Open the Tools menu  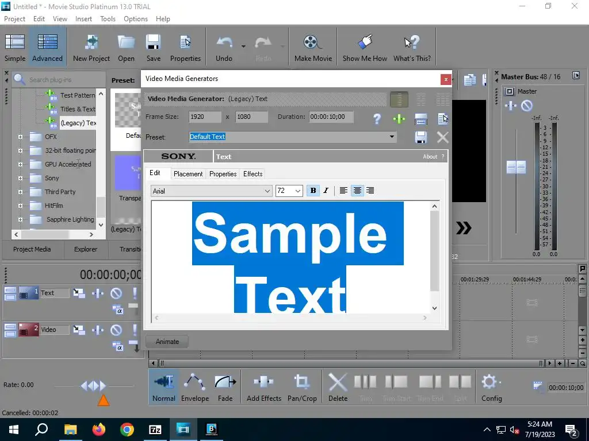click(x=108, y=19)
